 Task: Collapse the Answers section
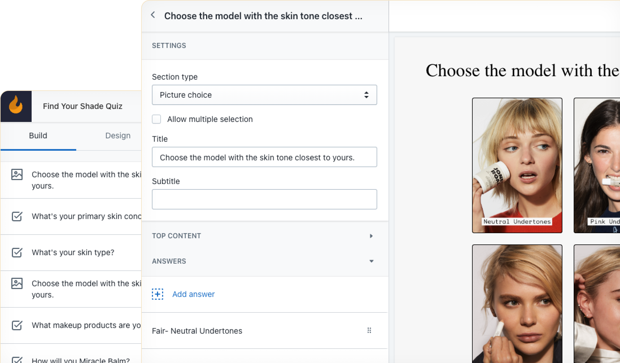(x=371, y=261)
